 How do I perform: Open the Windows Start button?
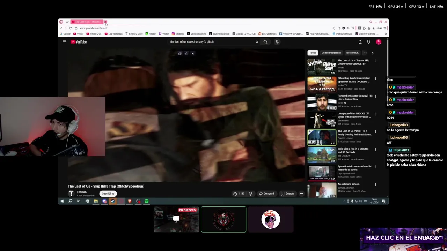[62, 201]
